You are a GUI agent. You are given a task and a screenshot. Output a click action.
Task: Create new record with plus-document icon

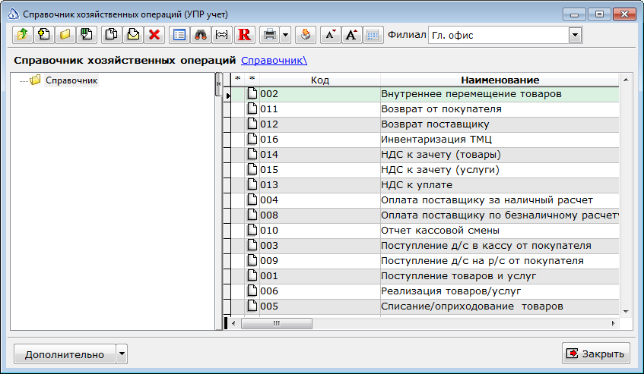(44, 35)
